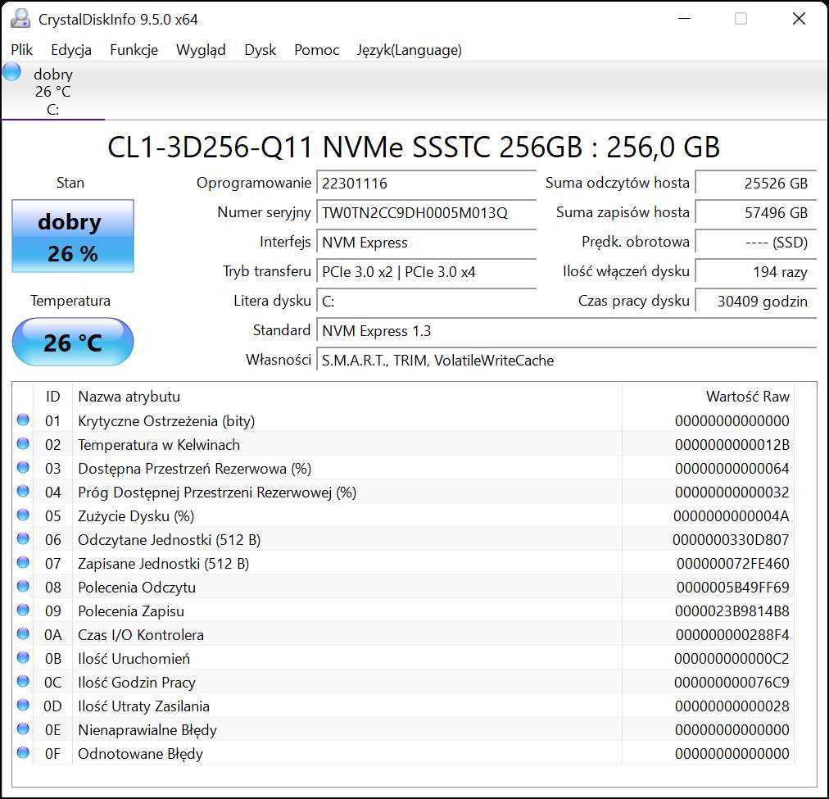
Task: Click the ID column header
Action: coord(53,397)
